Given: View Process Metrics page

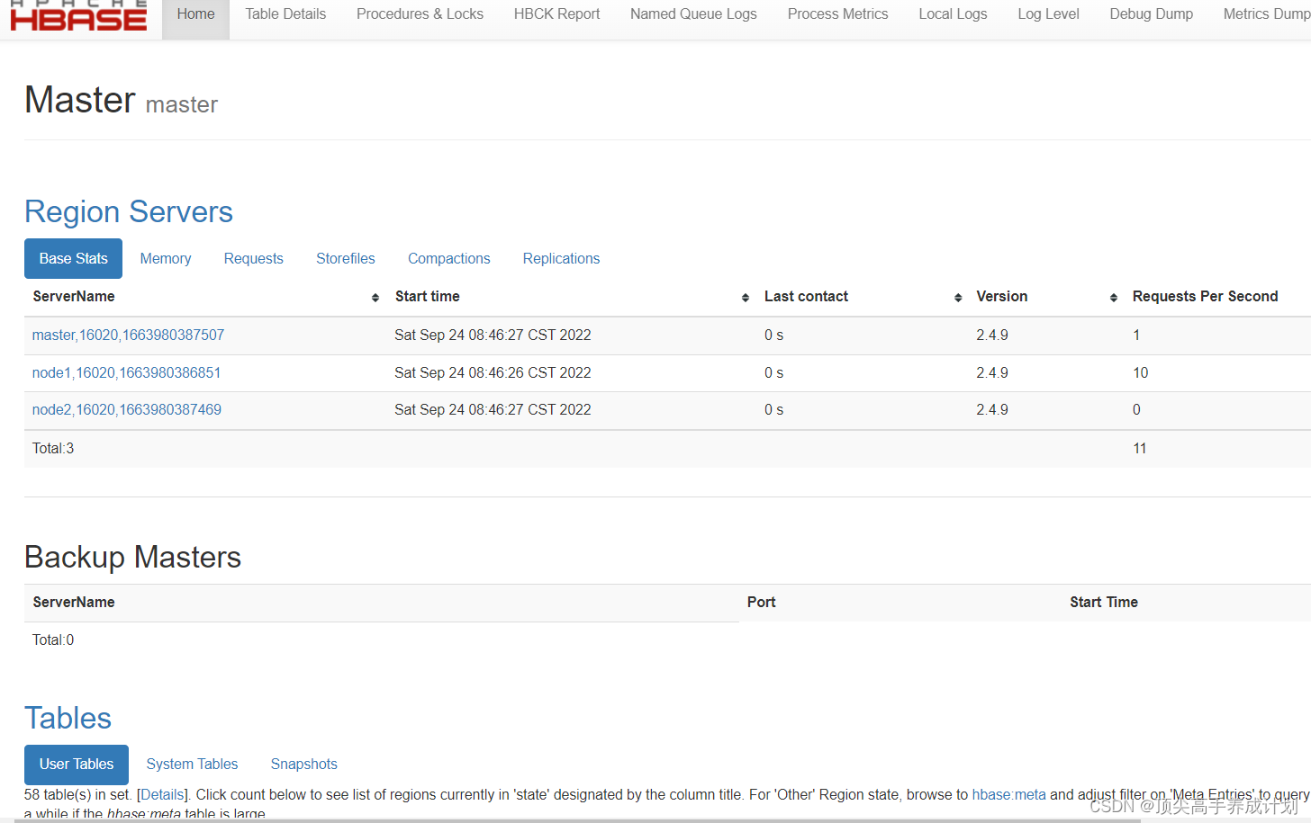Looking at the screenshot, I should pos(837,14).
